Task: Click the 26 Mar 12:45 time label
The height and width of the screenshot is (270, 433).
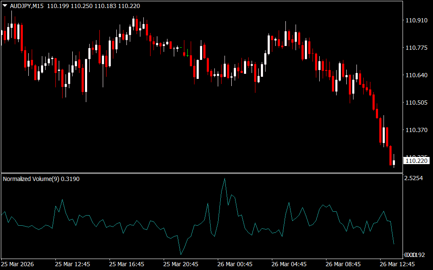Action: pos(397,264)
